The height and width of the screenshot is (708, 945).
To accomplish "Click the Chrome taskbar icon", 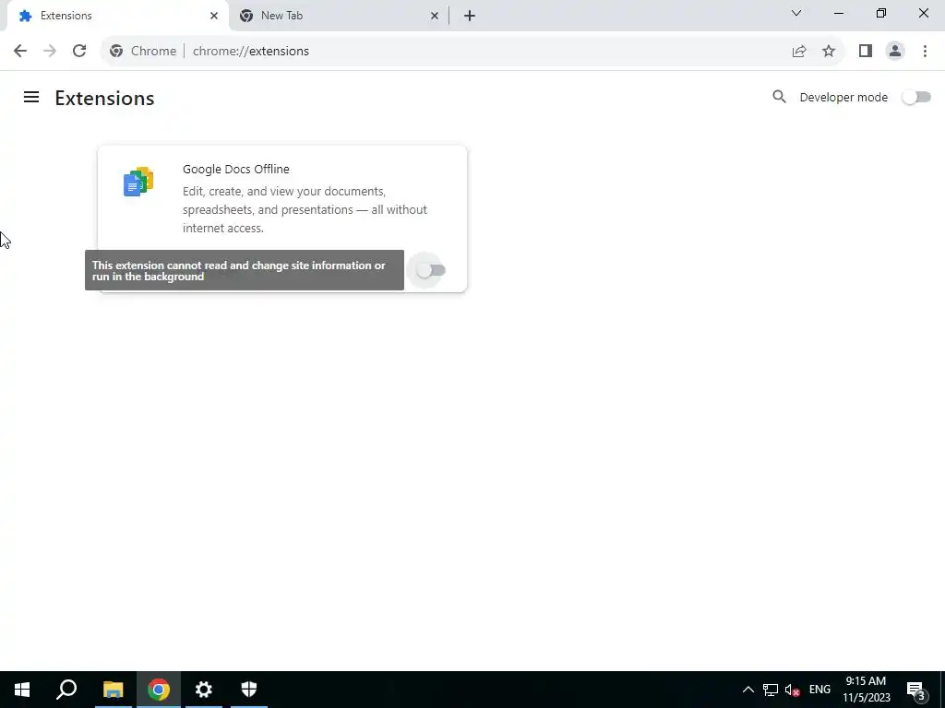I will pos(159,690).
